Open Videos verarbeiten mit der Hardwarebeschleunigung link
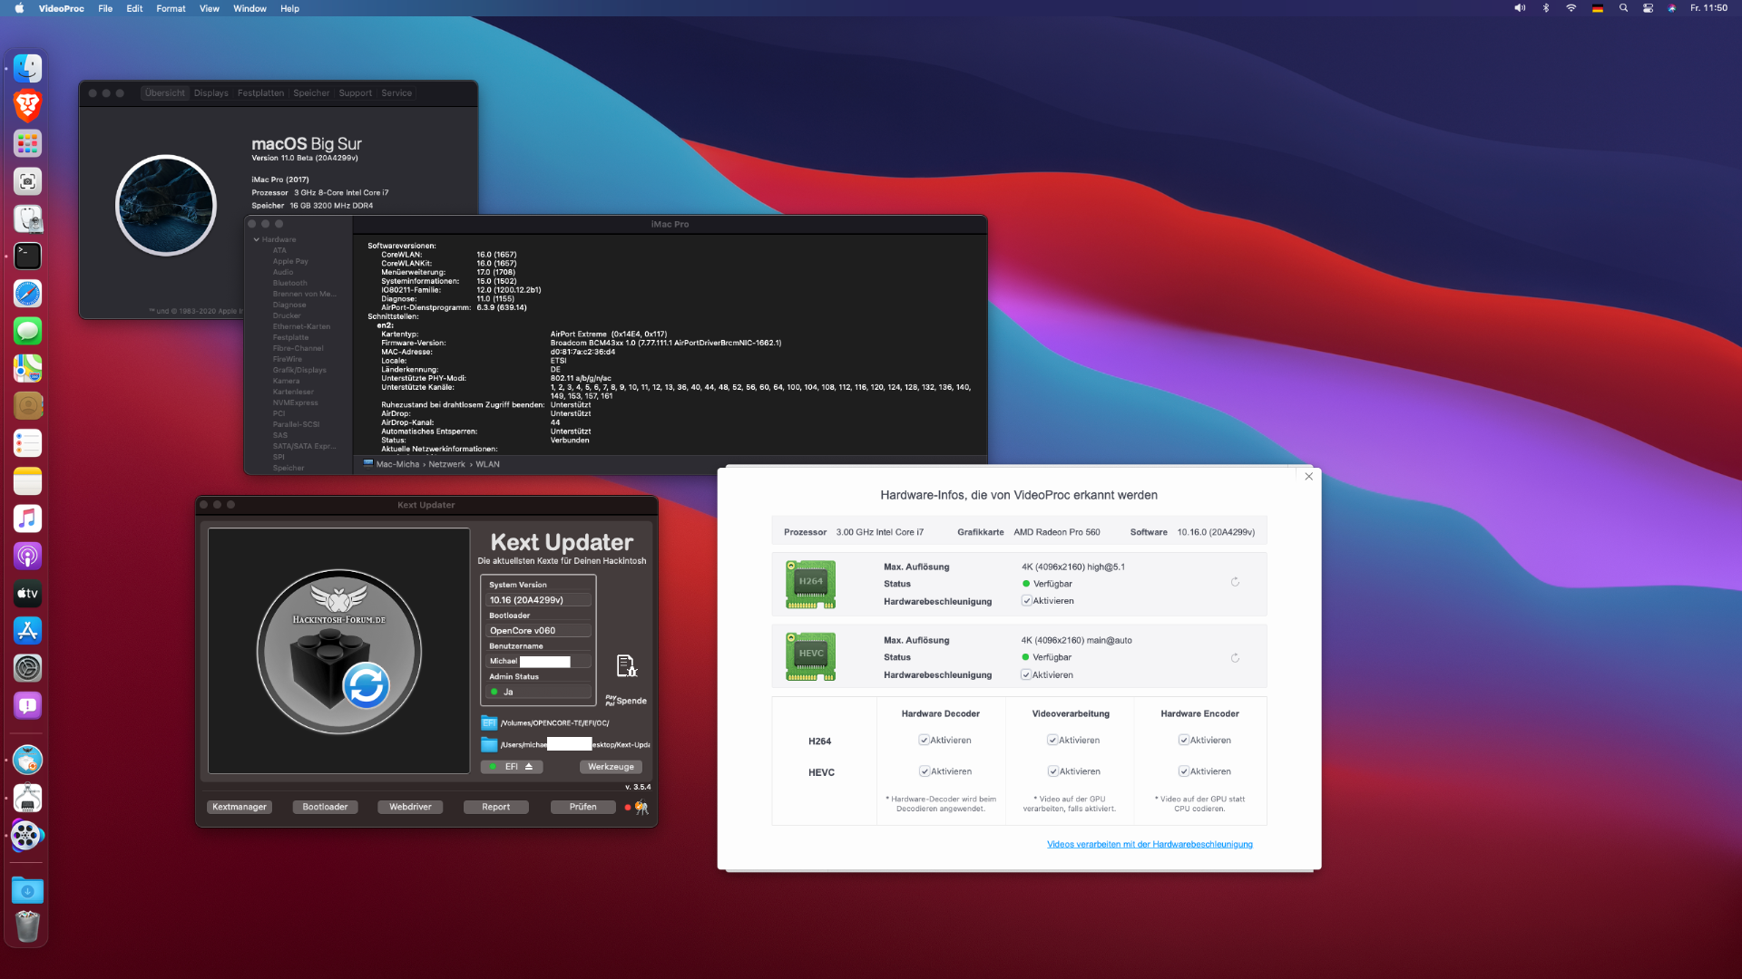 (1150, 845)
